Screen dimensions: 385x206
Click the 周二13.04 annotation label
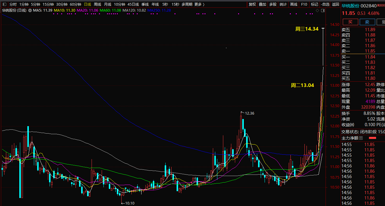pyautogui.click(x=302, y=85)
